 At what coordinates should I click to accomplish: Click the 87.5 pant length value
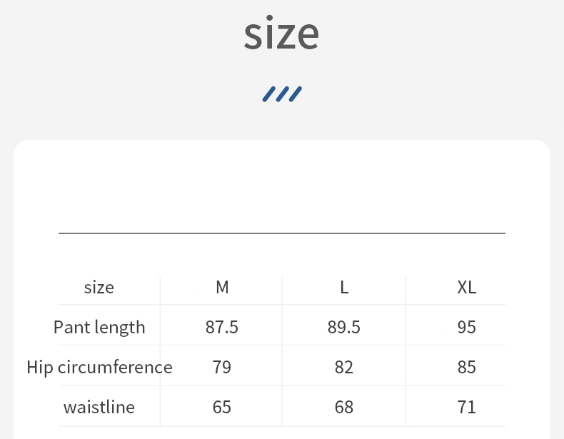tap(222, 328)
